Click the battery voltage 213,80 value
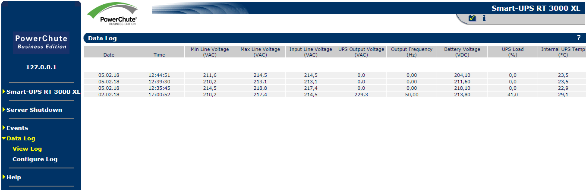Viewport: 586px width, 190px height. coord(462,95)
